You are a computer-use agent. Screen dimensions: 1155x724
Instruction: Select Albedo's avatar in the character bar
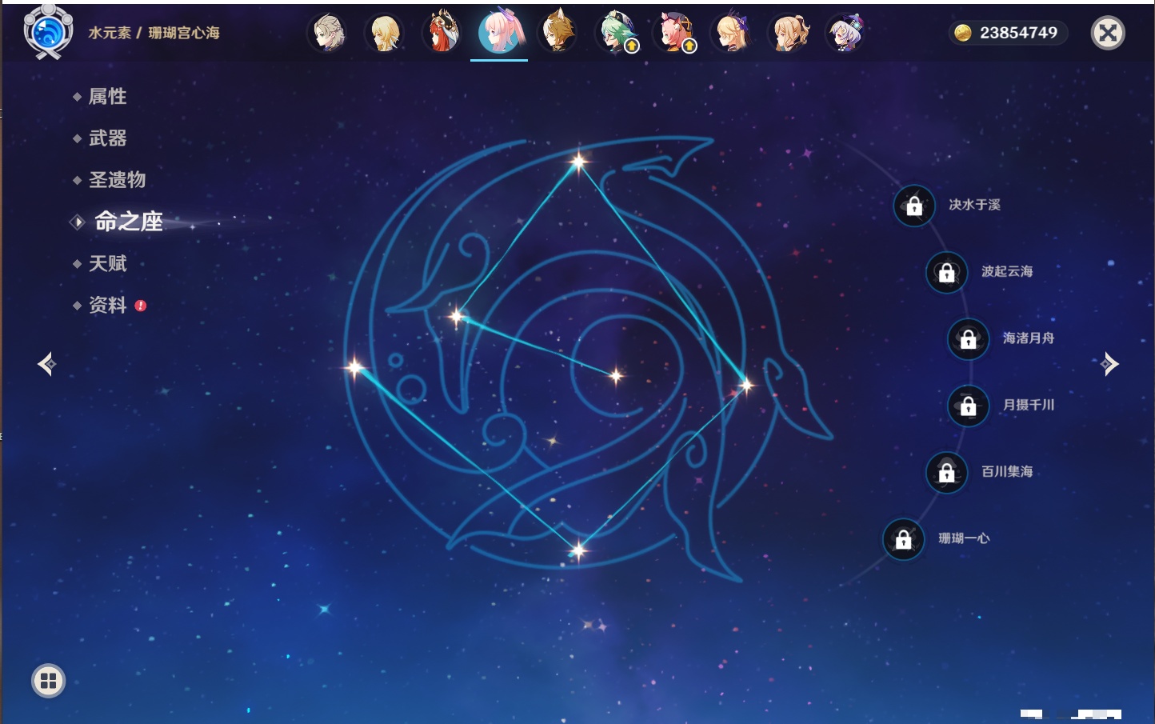point(327,33)
